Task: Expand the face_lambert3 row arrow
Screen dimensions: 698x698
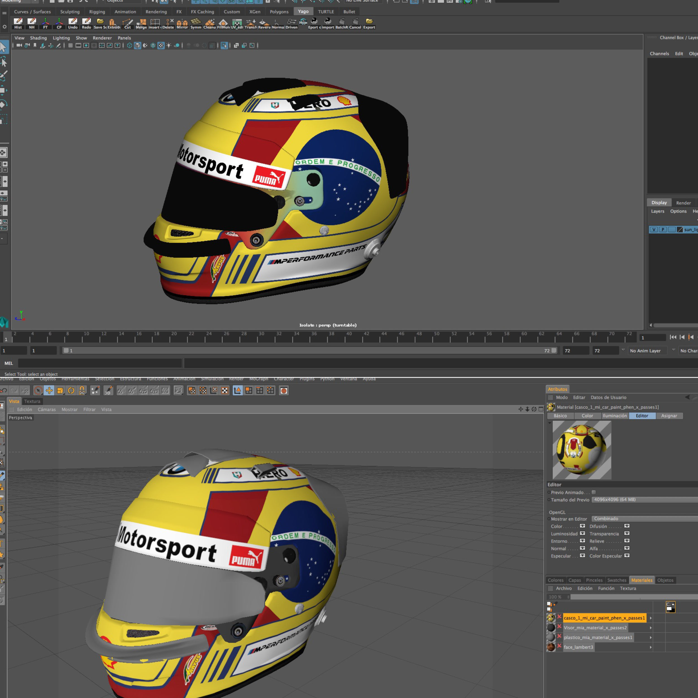Action: click(x=651, y=647)
